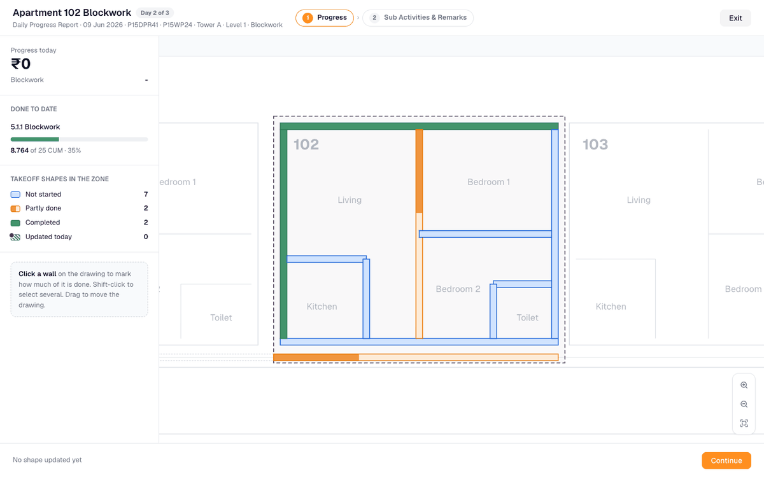Viewport: 764px width, 477px height.
Task: Click the 5.1.1 Blockwork progress bar
Action: click(79, 139)
